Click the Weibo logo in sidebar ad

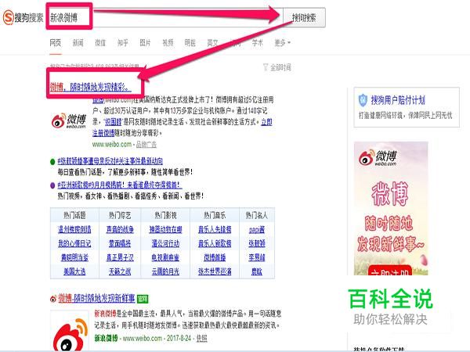pyautogui.click(x=378, y=157)
